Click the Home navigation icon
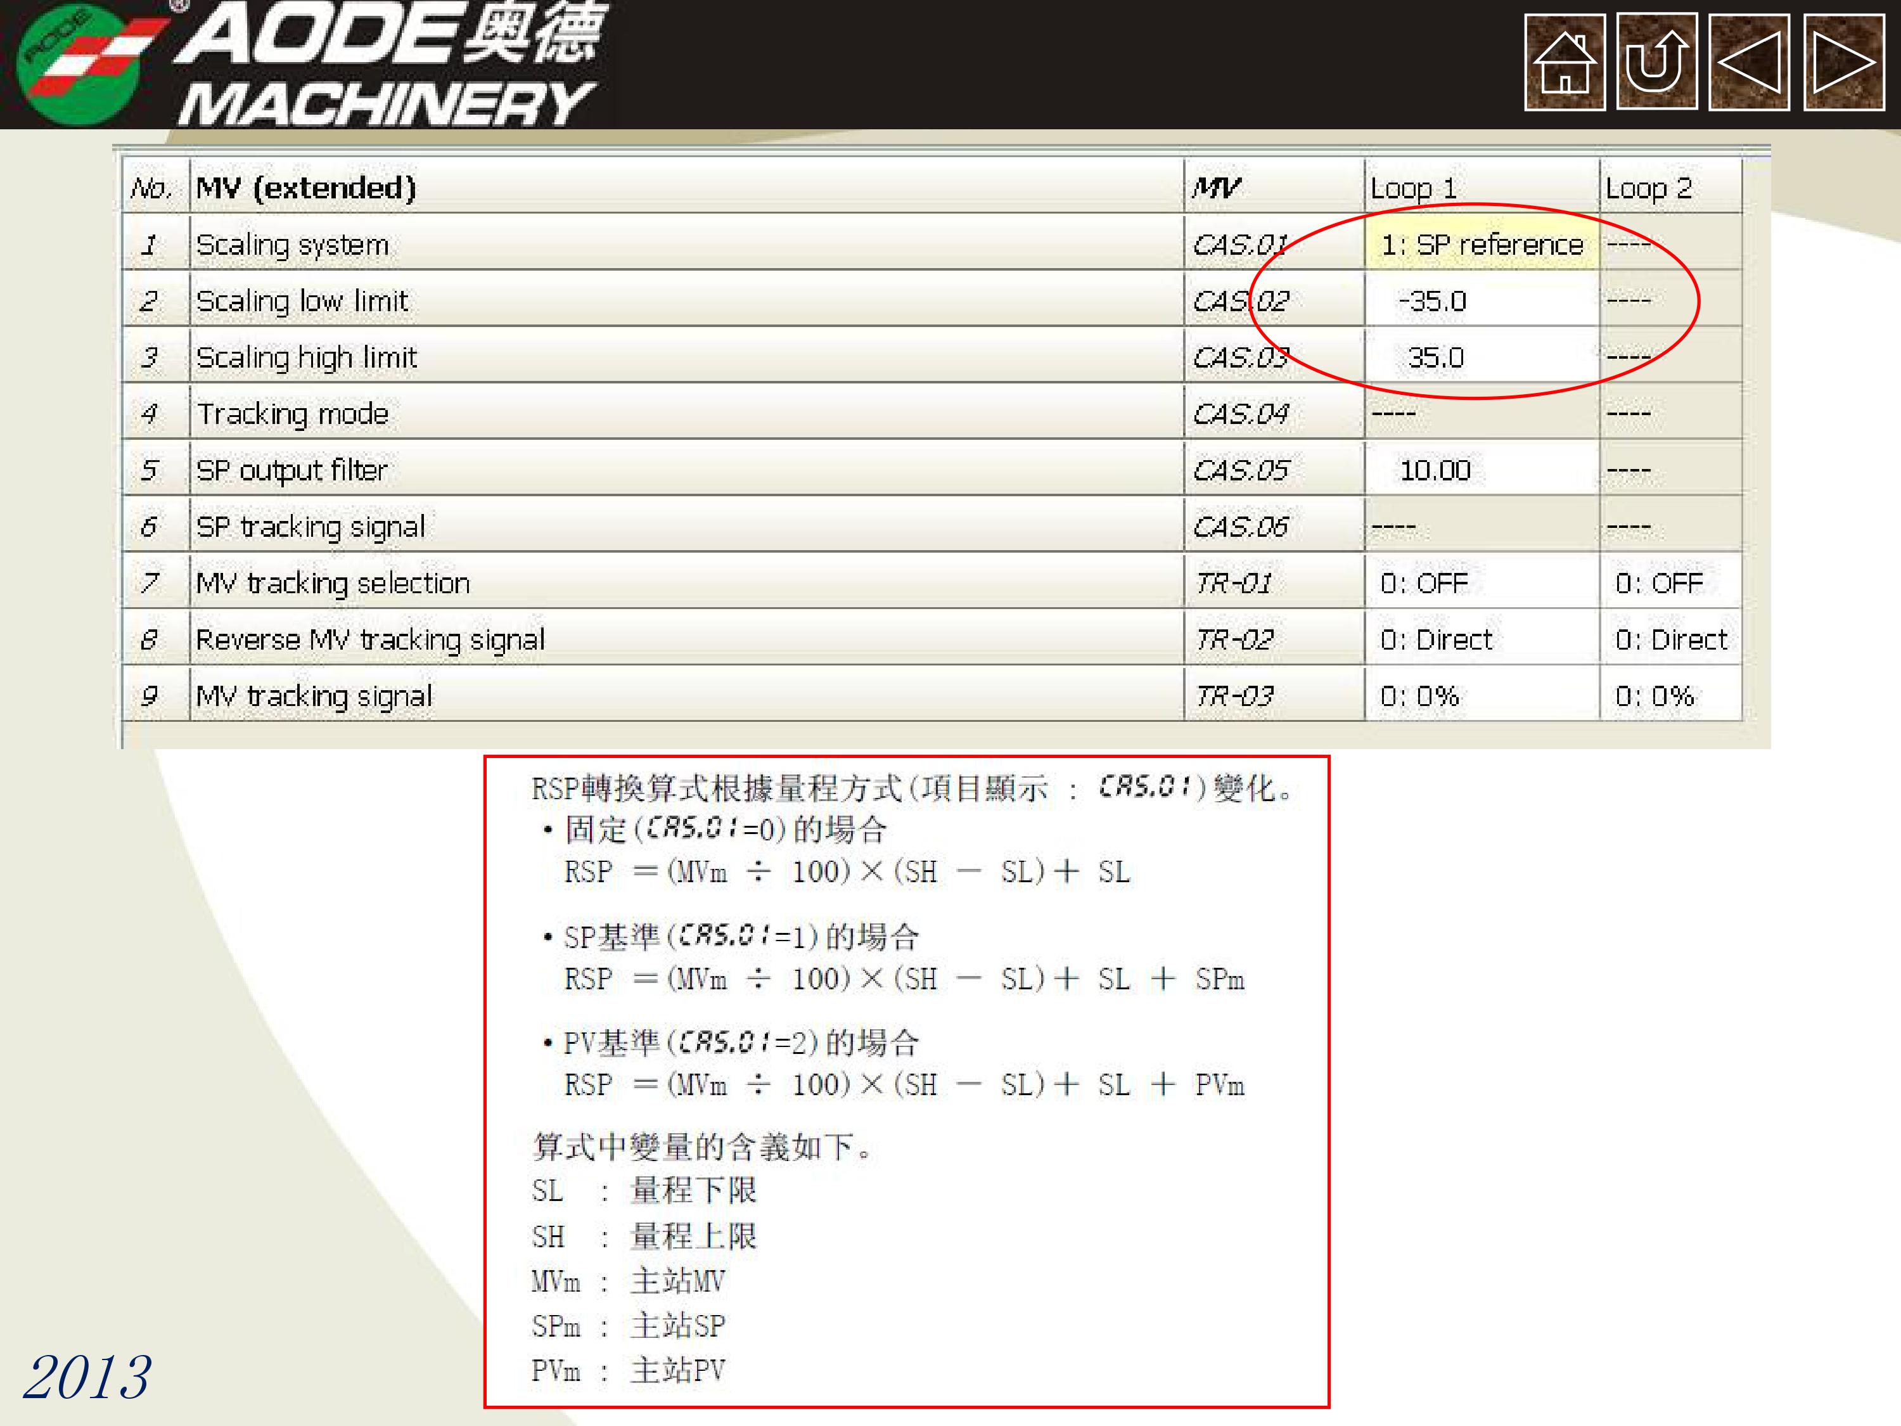This screenshot has height=1426, width=1901. (x=1564, y=62)
